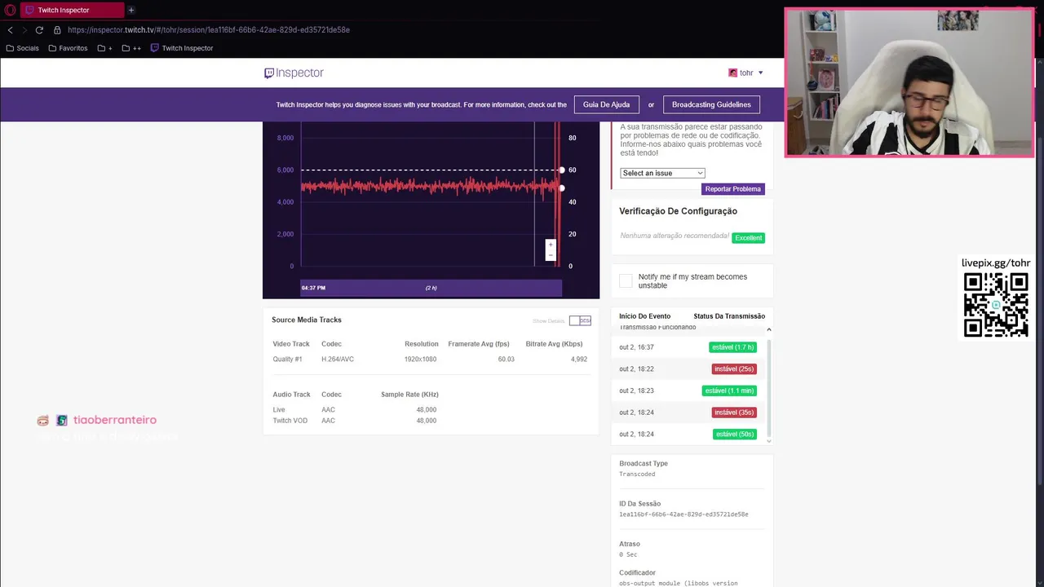Select the 'instável (35s)' red badge
Screen dimensions: 1044x587
[x=734, y=413]
